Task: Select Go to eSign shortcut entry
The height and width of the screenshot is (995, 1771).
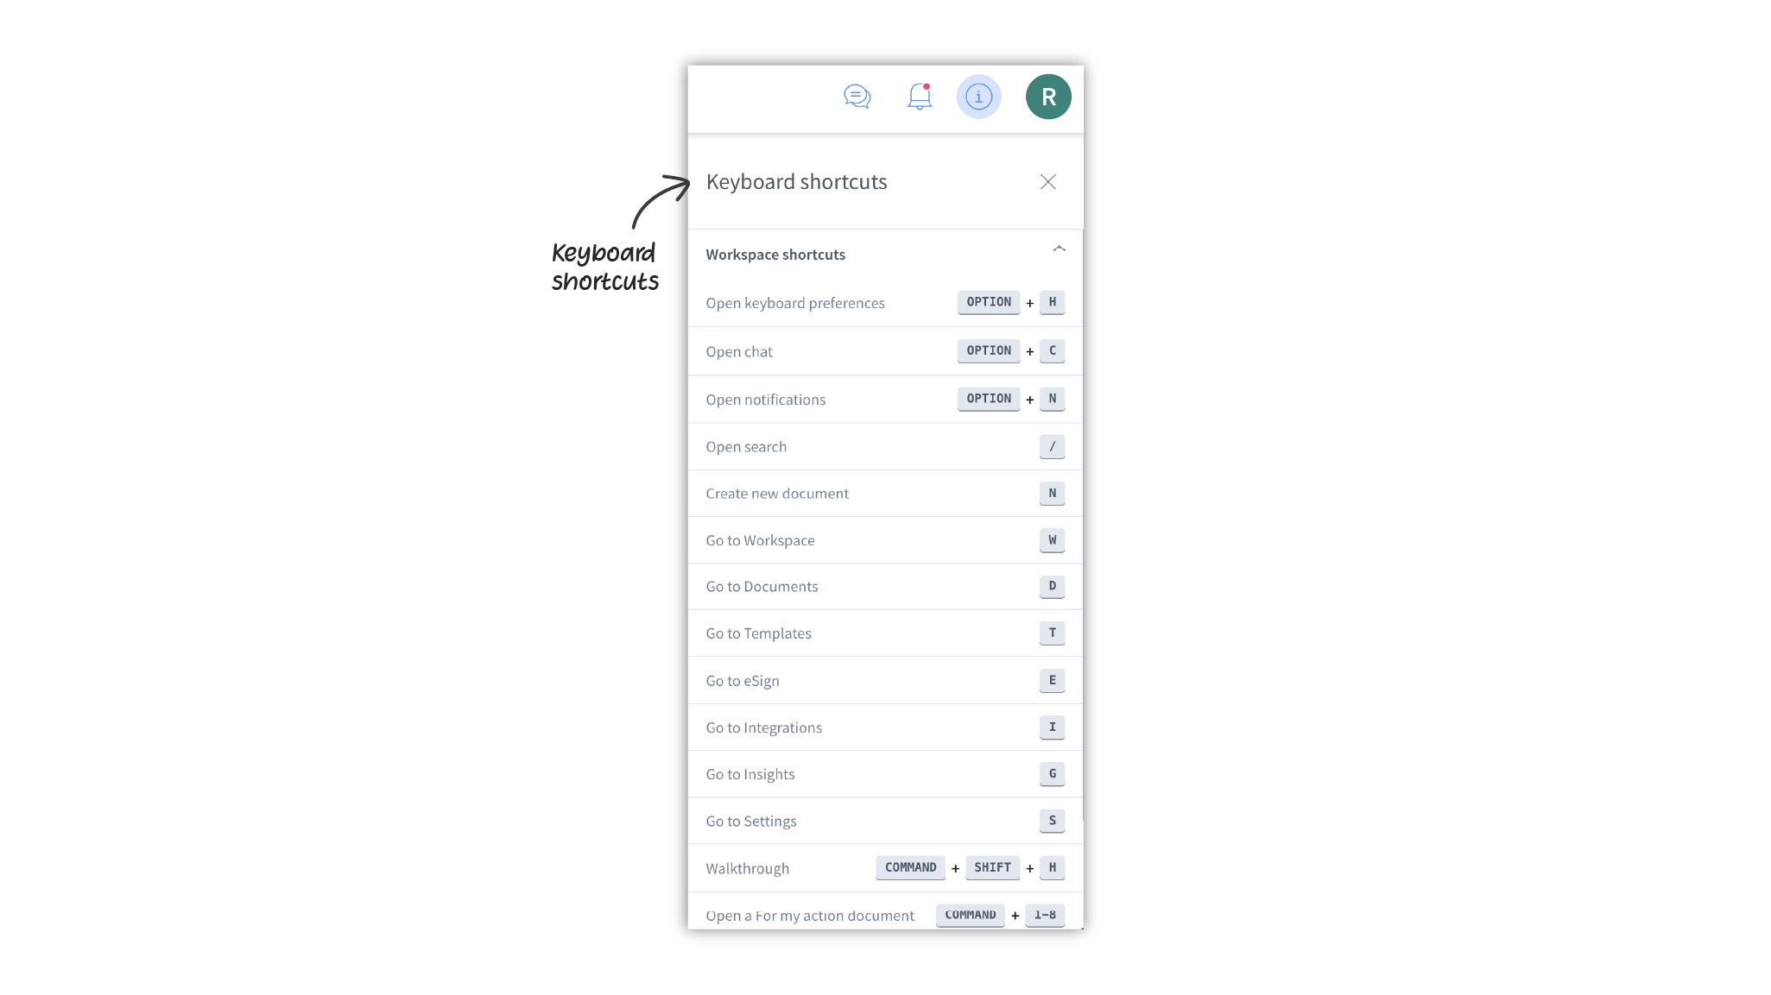Action: click(886, 680)
